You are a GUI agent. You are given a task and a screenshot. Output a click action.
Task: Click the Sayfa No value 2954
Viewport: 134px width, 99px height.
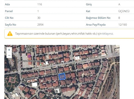pyautogui.click(x=40, y=25)
